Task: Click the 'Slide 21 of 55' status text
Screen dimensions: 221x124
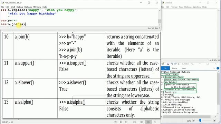Action: 7,122
